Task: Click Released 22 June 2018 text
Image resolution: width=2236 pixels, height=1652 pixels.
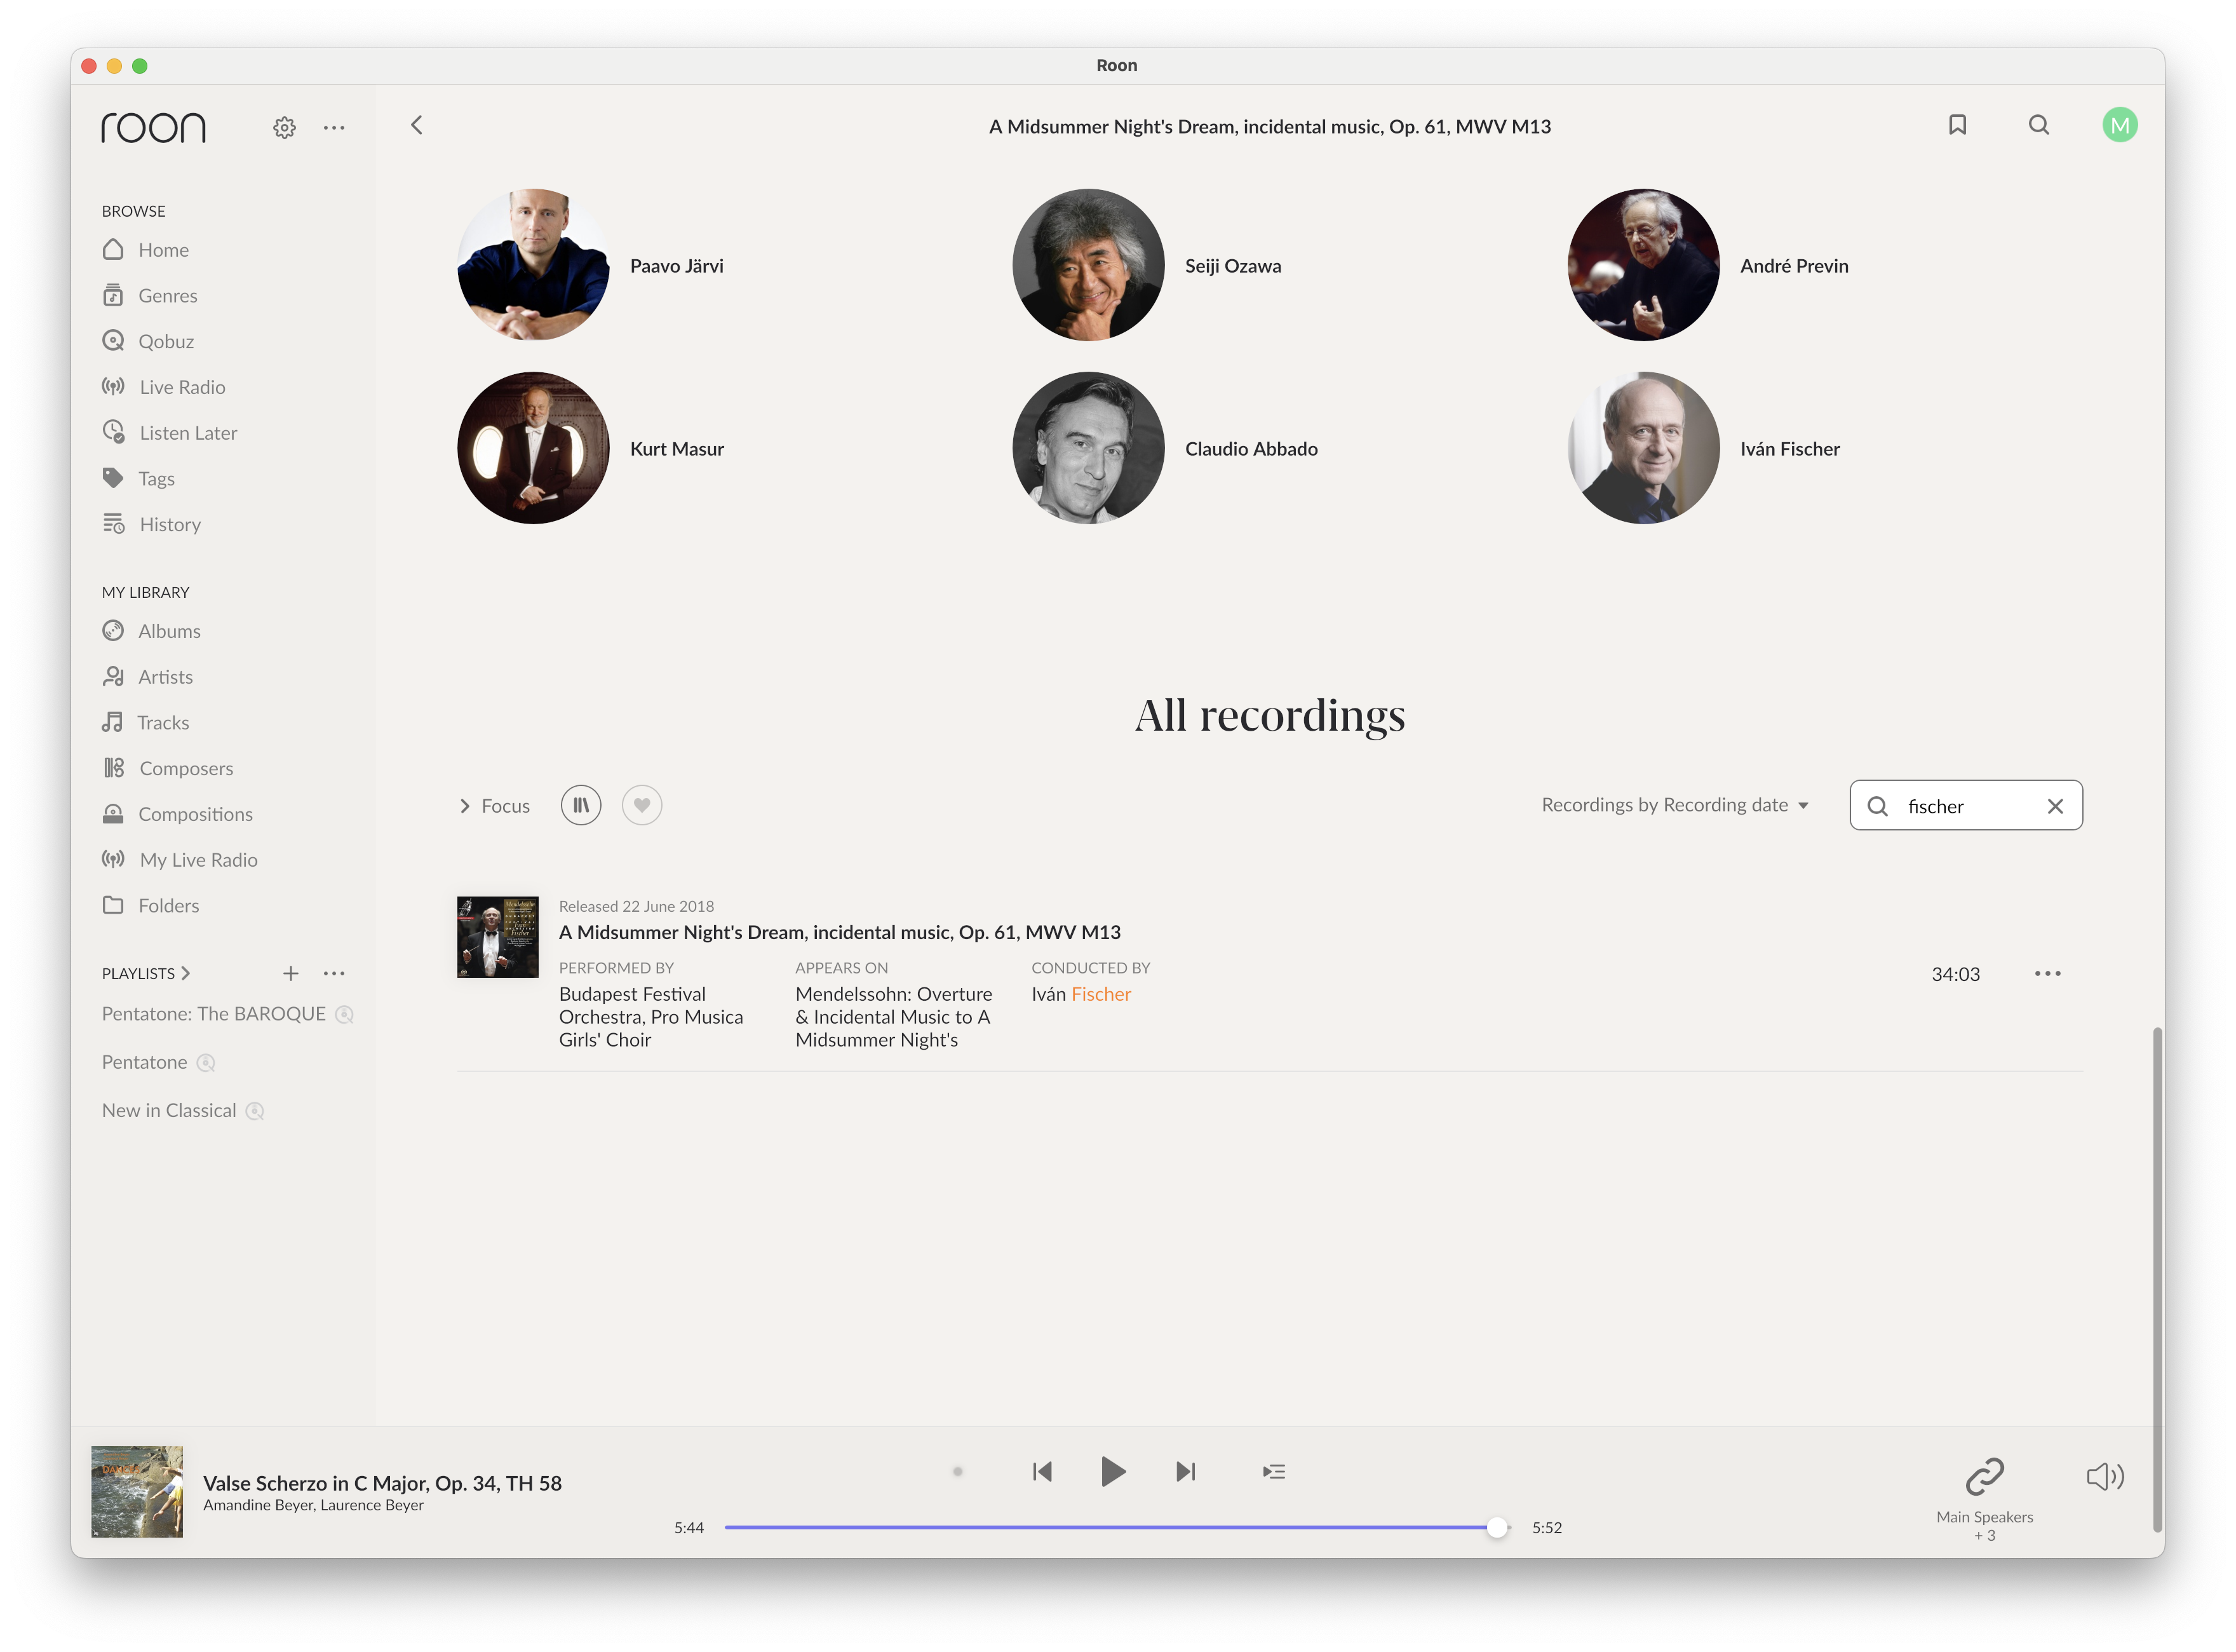Action: [636, 906]
